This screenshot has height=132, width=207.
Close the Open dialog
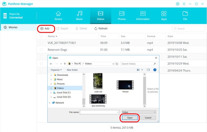click(156, 58)
